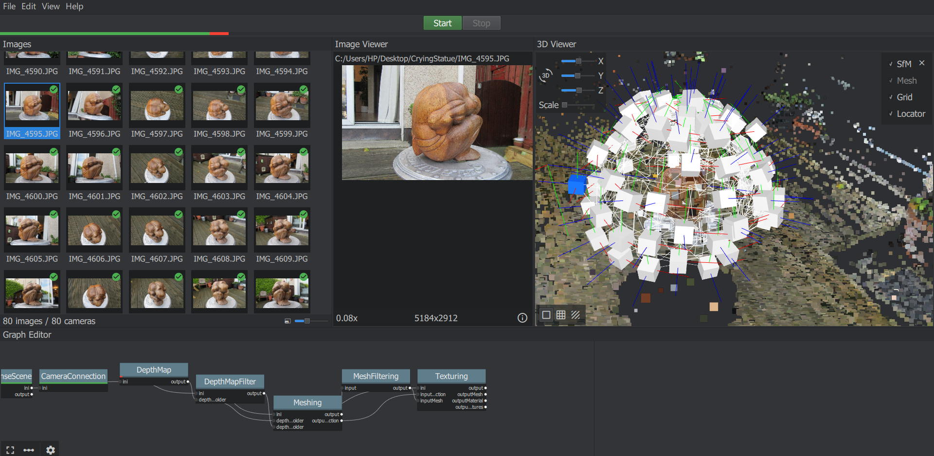Toggle the SfM visibility checkbox
Viewport: 934px width, 456px height.
tap(891, 64)
